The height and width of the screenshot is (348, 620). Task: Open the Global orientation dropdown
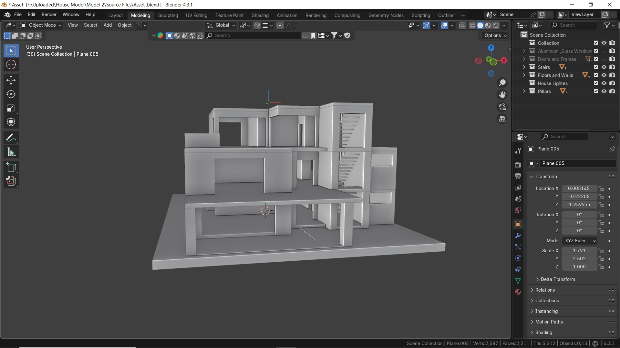click(x=221, y=25)
